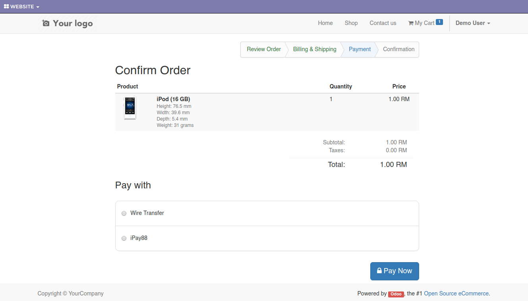The width and height of the screenshot is (528, 301).
Task: Return to Billing & Shipping step
Action: pos(315,49)
